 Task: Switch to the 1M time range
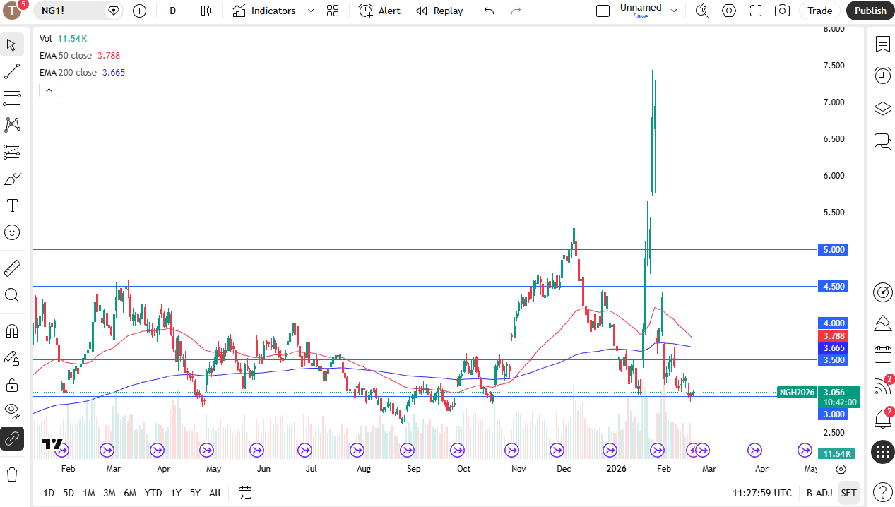point(88,493)
